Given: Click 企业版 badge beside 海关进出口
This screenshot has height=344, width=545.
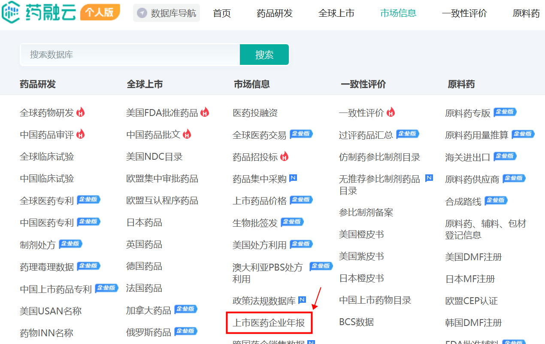Looking at the screenshot, I should click(505, 156).
